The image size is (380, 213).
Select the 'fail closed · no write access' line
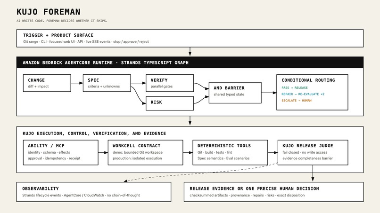(305, 152)
